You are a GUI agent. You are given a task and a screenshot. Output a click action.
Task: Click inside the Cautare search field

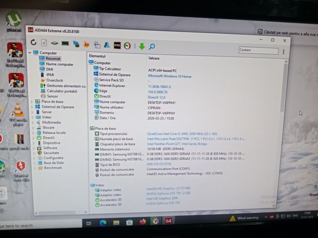tap(259, 50)
